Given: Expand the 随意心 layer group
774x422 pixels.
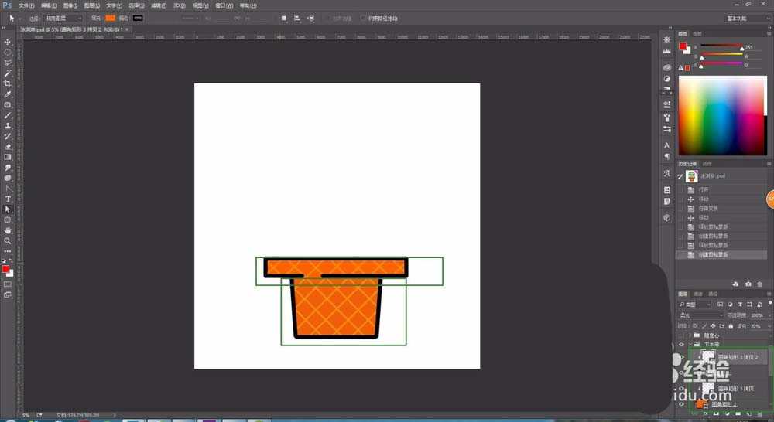Looking at the screenshot, I should tap(690, 335).
